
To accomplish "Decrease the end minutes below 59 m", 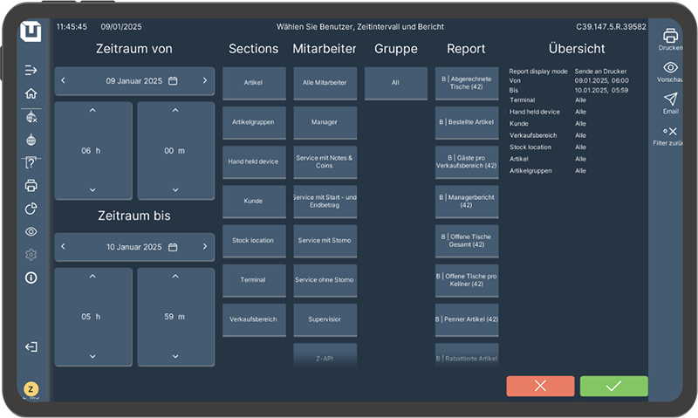I will click(x=175, y=355).
